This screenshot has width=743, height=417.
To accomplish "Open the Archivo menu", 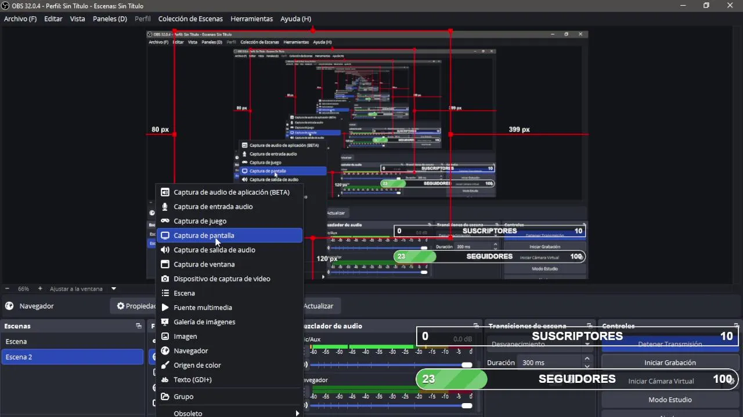I will point(20,19).
